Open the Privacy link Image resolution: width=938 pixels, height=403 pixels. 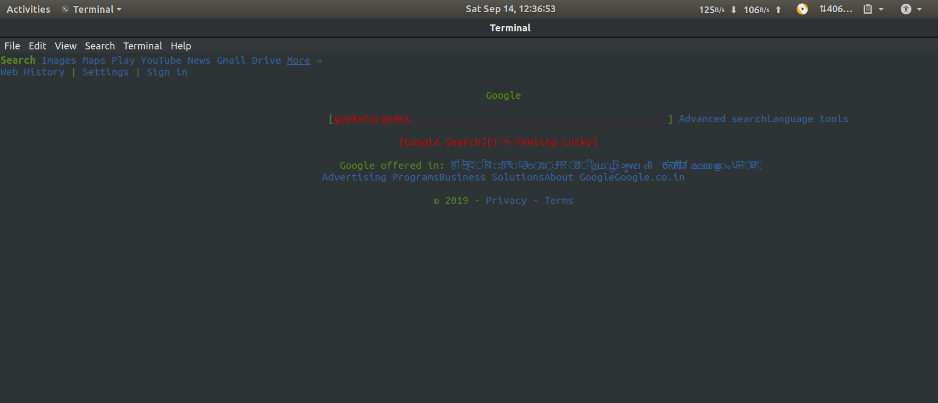pos(506,201)
